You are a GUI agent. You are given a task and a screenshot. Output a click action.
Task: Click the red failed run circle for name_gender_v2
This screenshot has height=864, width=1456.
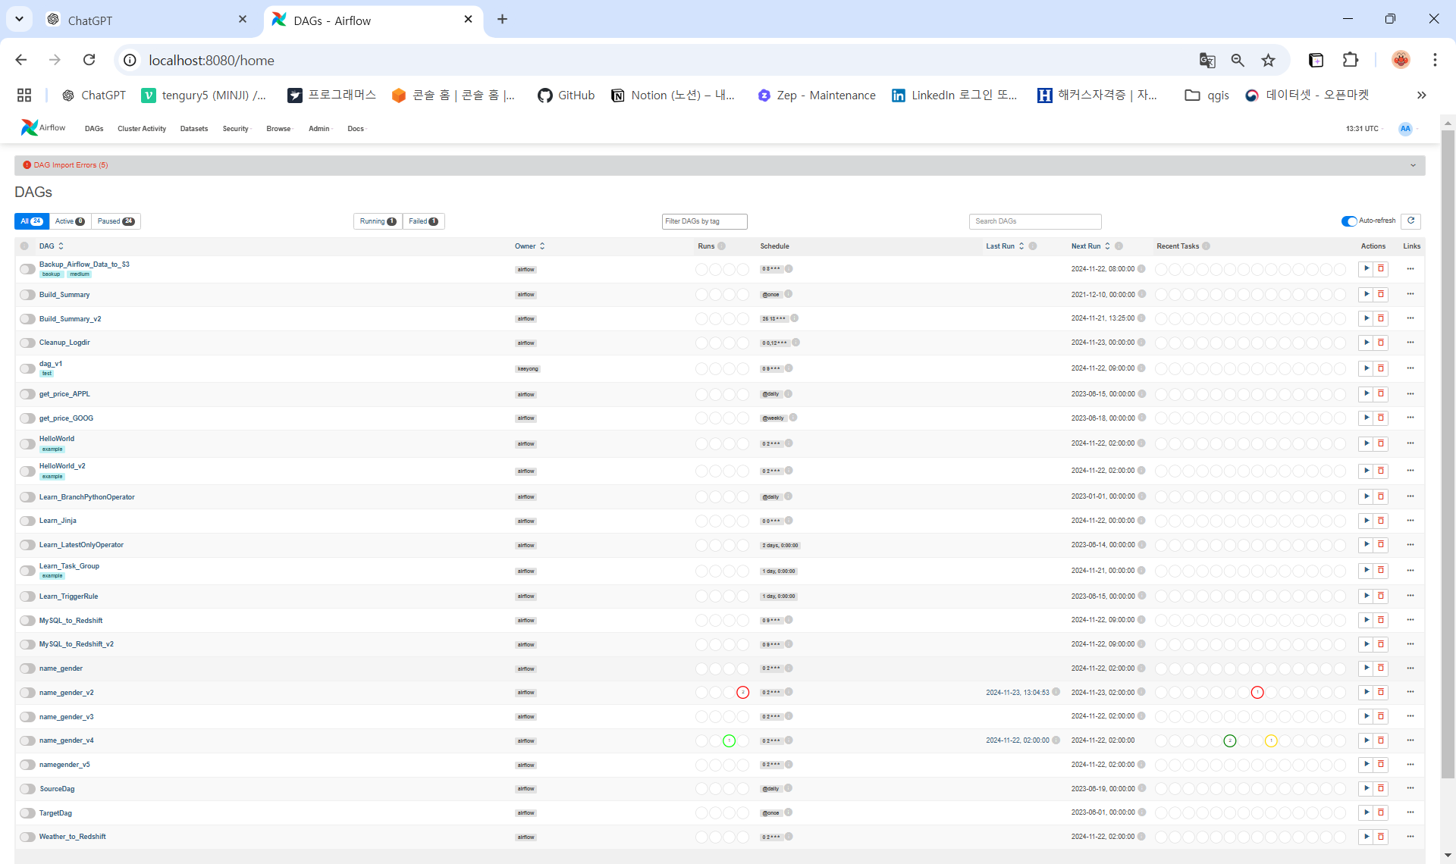point(742,692)
